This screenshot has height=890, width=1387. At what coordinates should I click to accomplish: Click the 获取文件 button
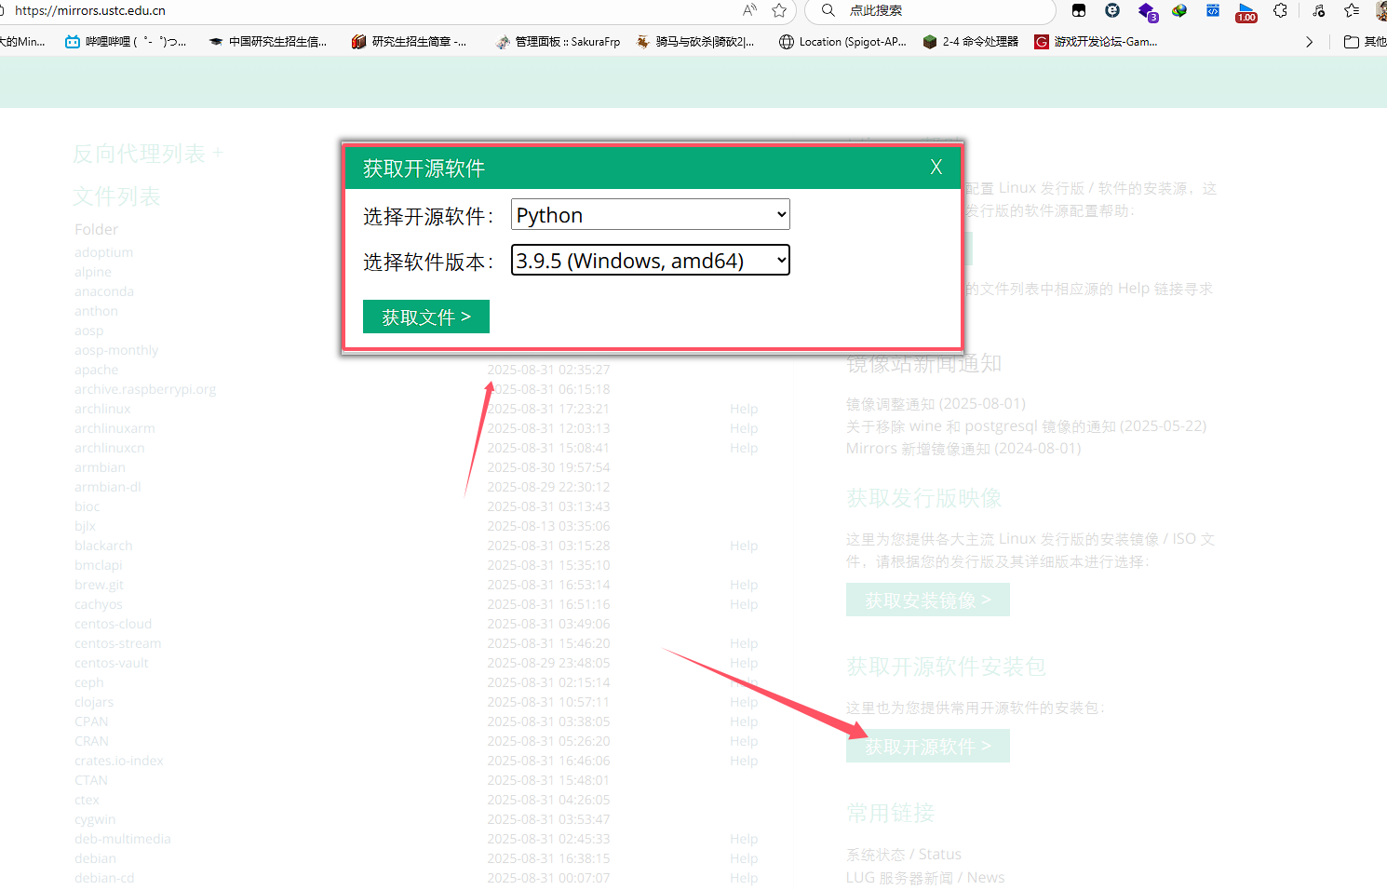(x=425, y=317)
